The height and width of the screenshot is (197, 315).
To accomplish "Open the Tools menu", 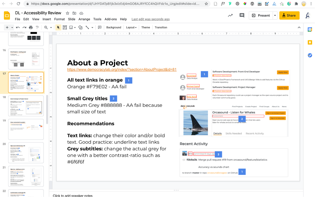I will click(97, 19).
